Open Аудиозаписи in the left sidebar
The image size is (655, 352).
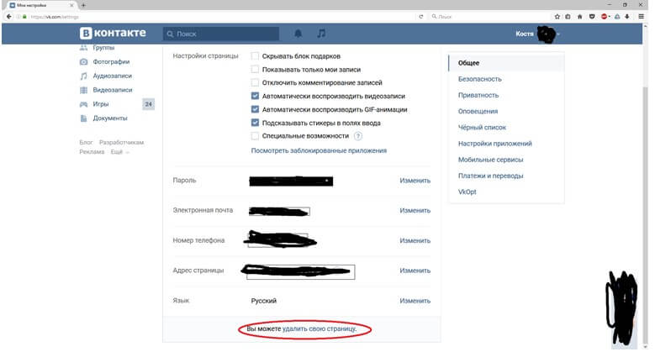[x=112, y=76]
